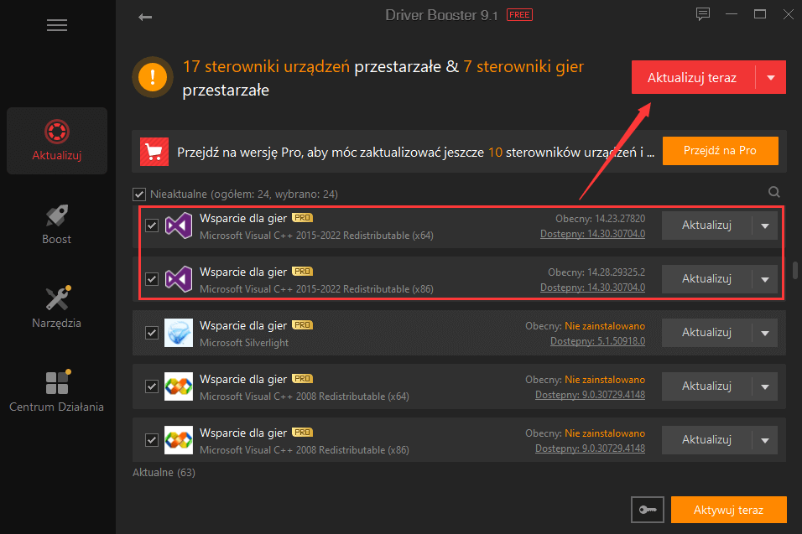Update Visual C++ 2008 x86 with Aktualizuj
This screenshot has height=534, width=802.
point(707,440)
